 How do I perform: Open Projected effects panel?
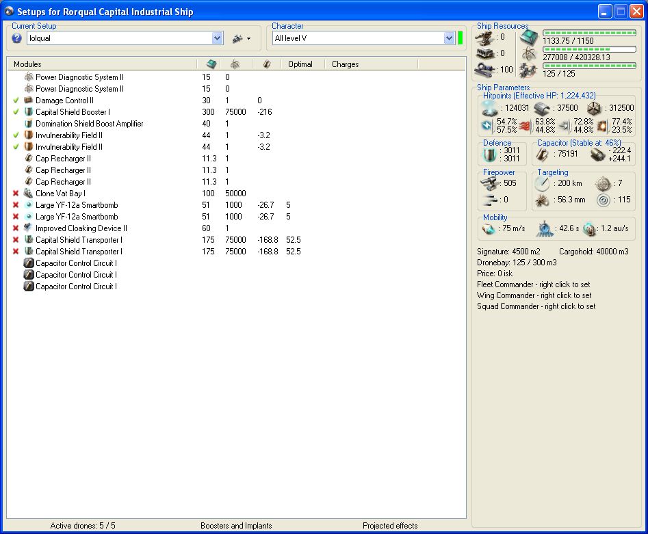pos(390,526)
